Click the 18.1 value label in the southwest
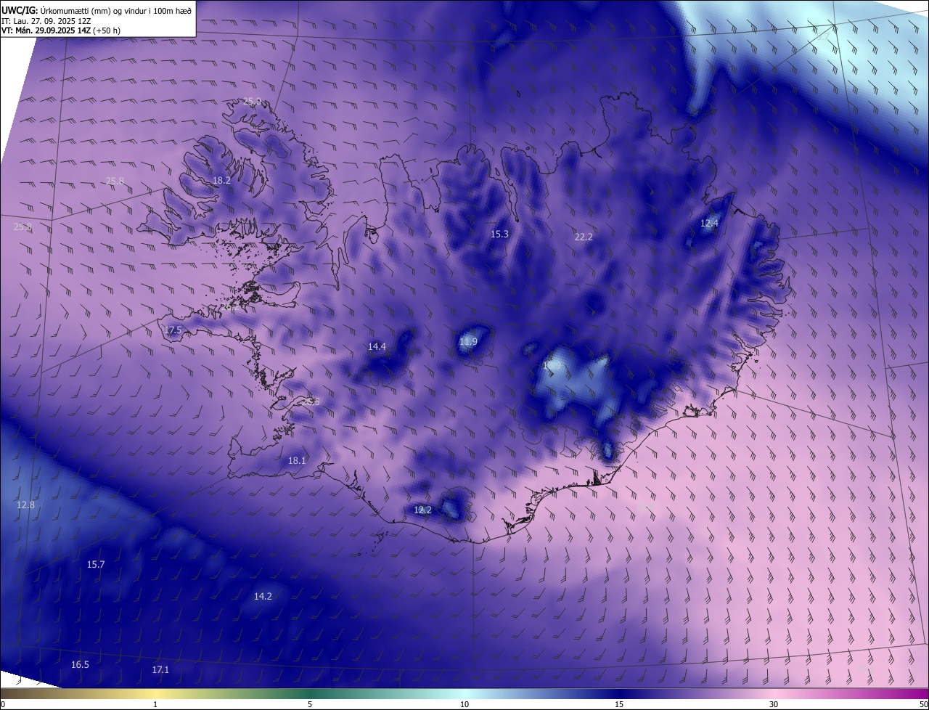The height and width of the screenshot is (710, 929). [297, 460]
